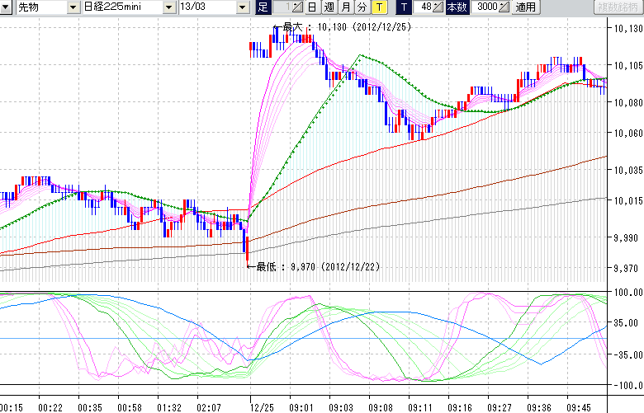Open the 日経225mini symbol dropdown
This screenshot has height=413, width=644.
[x=168, y=7]
